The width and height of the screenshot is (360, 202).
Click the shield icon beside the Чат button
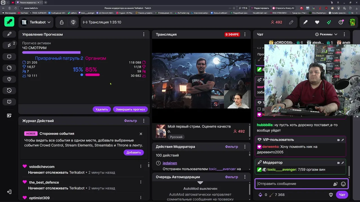pyautogui.click(x=331, y=195)
